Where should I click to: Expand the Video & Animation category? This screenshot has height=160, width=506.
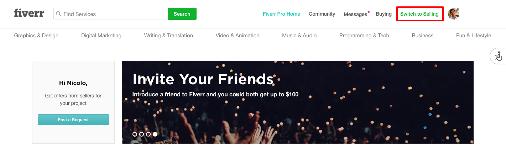[x=238, y=36]
